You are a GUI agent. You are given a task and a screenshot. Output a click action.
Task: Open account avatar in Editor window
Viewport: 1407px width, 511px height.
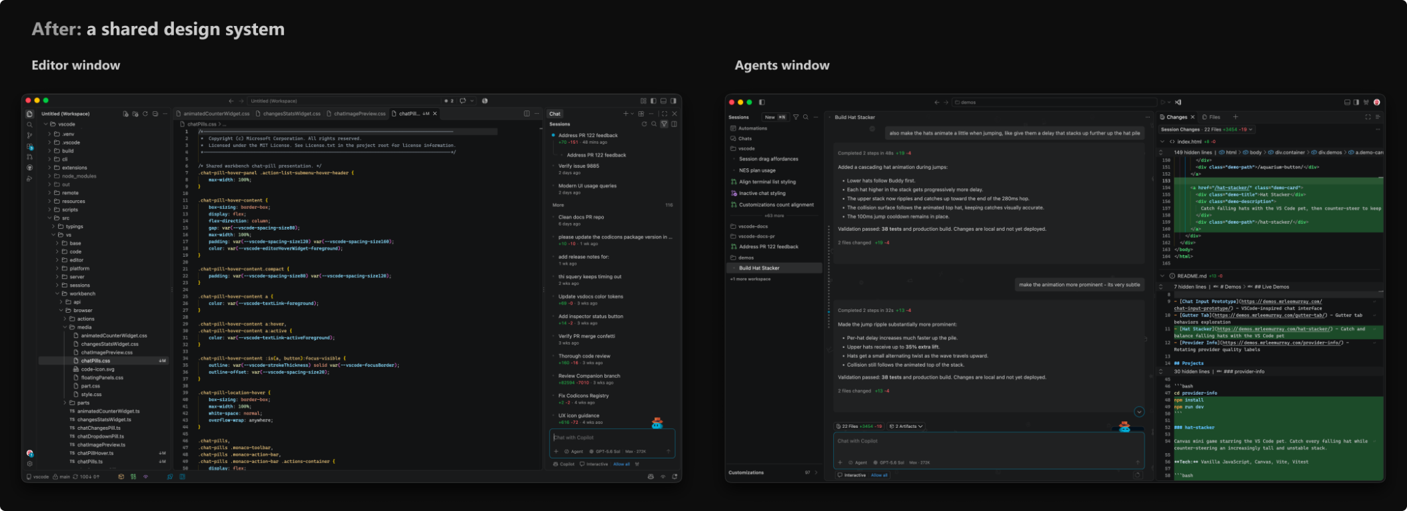click(x=29, y=453)
